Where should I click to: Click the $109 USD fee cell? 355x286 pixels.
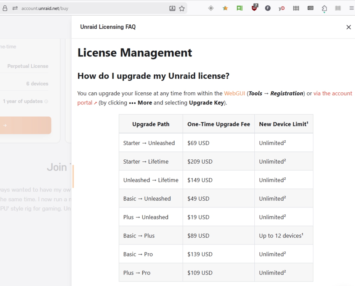click(218, 273)
